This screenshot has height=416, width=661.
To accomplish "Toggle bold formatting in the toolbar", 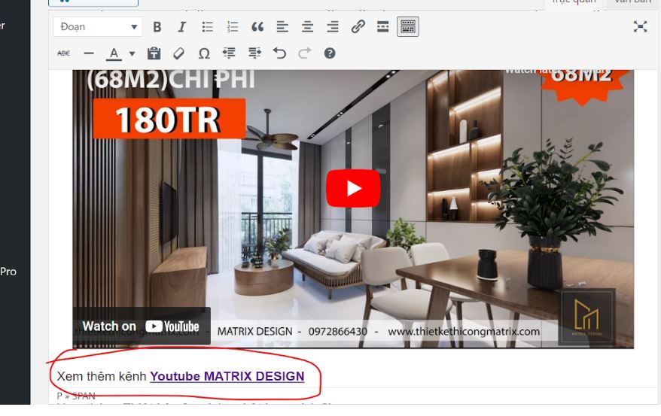I will tap(157, 27).
